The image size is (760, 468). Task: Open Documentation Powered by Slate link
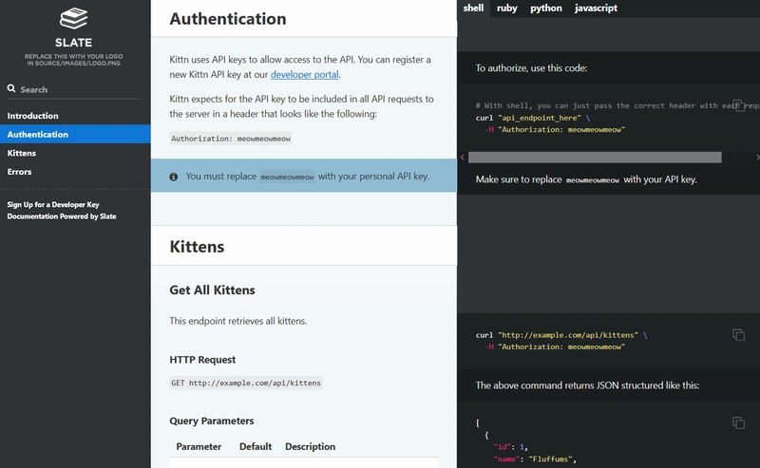[x=62, y=216]
